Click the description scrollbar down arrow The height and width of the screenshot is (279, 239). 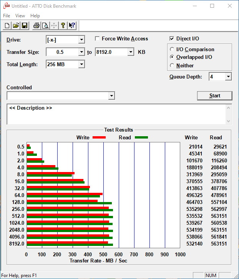pos(229,121)
